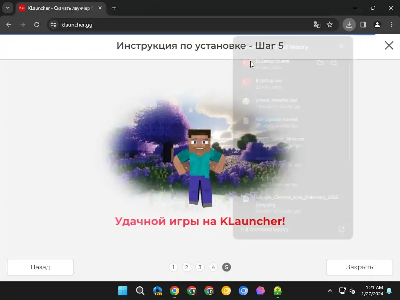Minimize the Chrome window

pos(355,8)
